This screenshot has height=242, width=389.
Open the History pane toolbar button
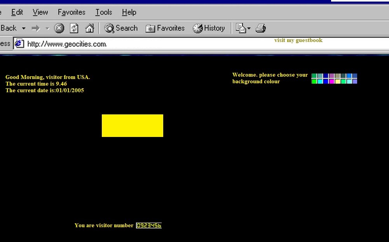(x=209, y=28)
